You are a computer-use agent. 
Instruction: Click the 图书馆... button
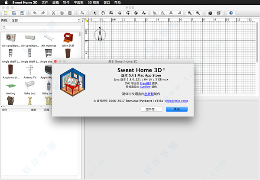tap(151, 109)
